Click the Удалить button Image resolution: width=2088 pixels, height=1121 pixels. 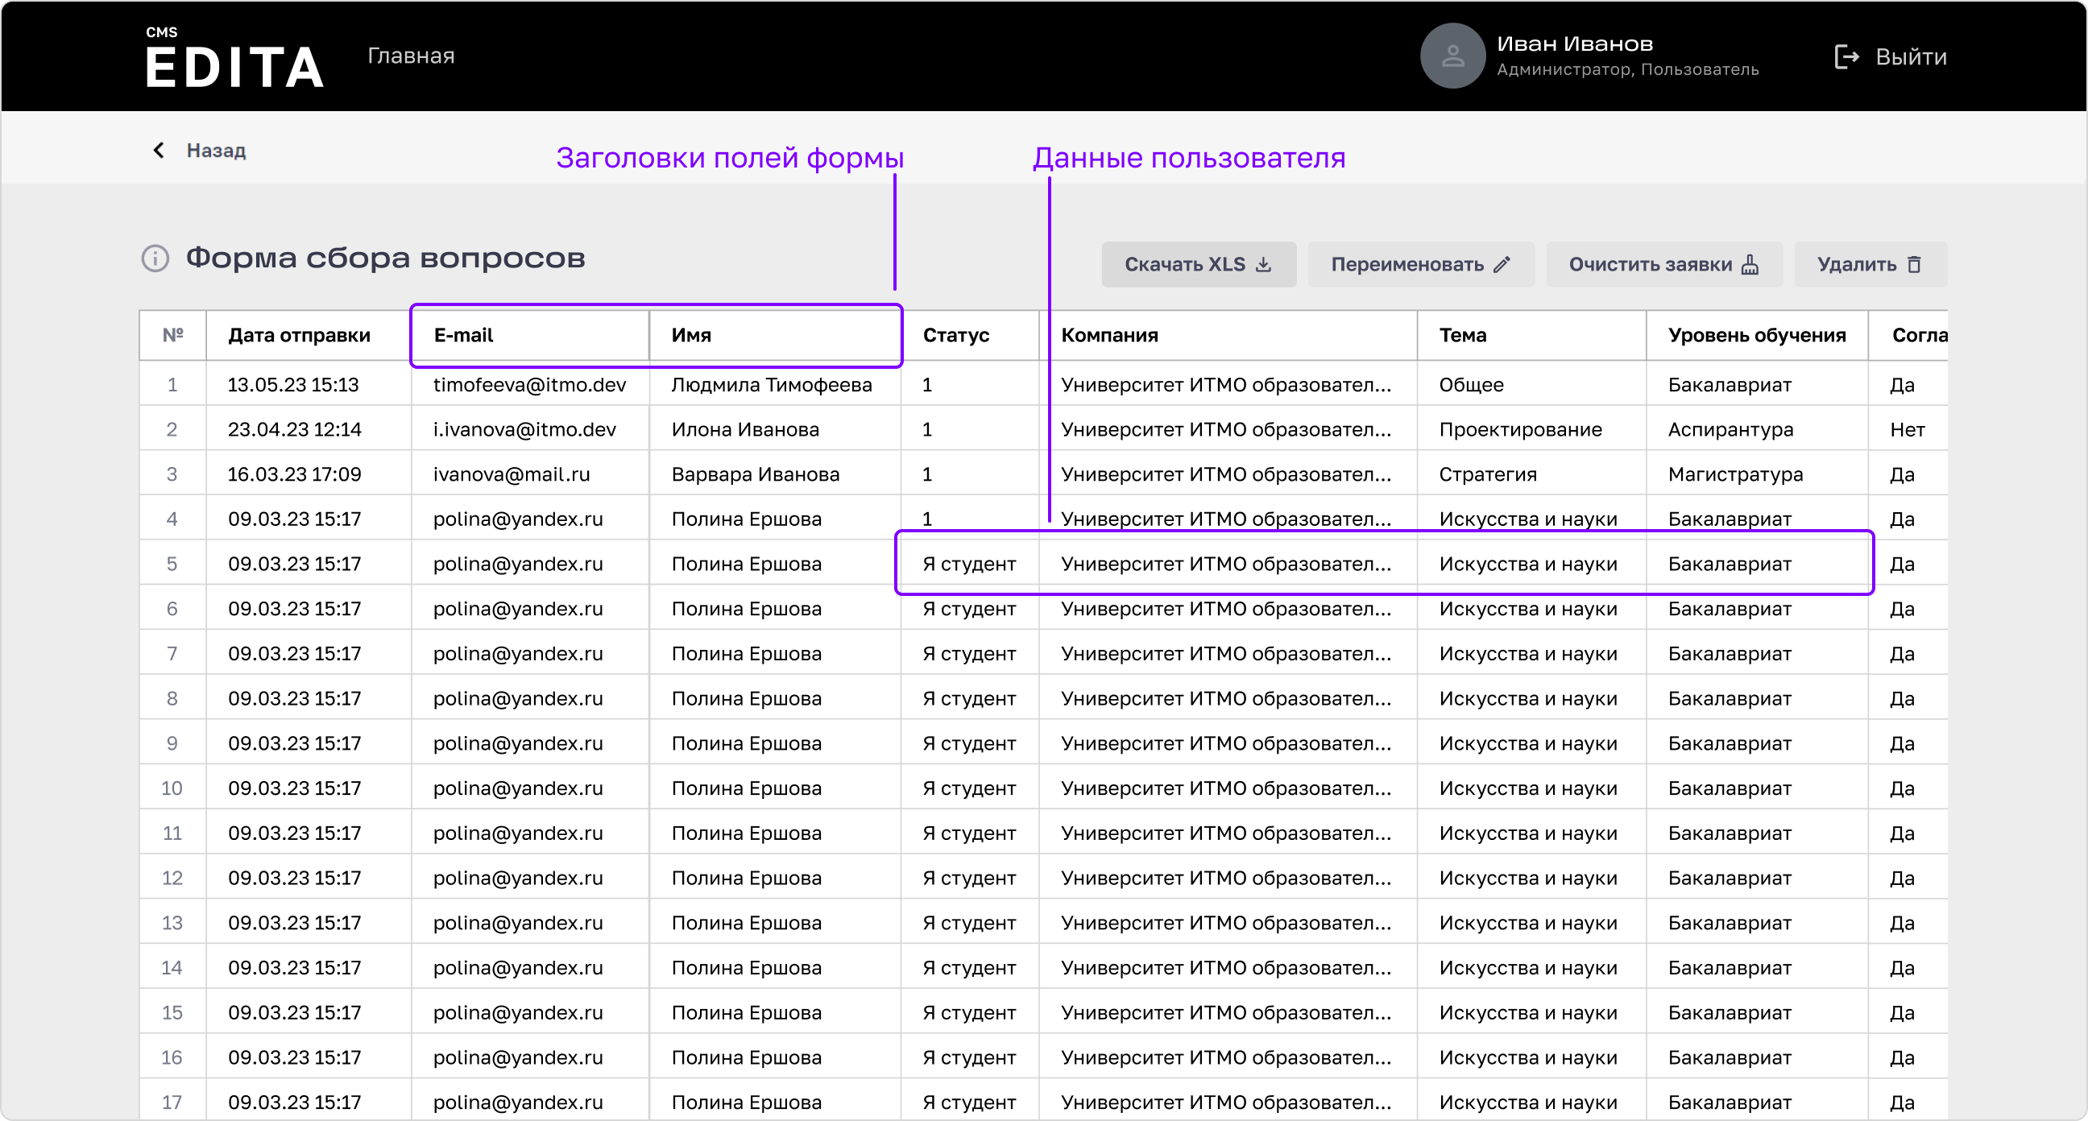coord(1869,264)
